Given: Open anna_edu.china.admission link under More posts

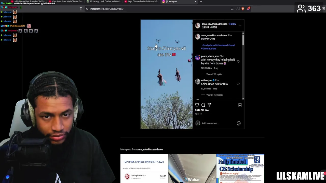Looking at the screenshot, I should (150, 149).
